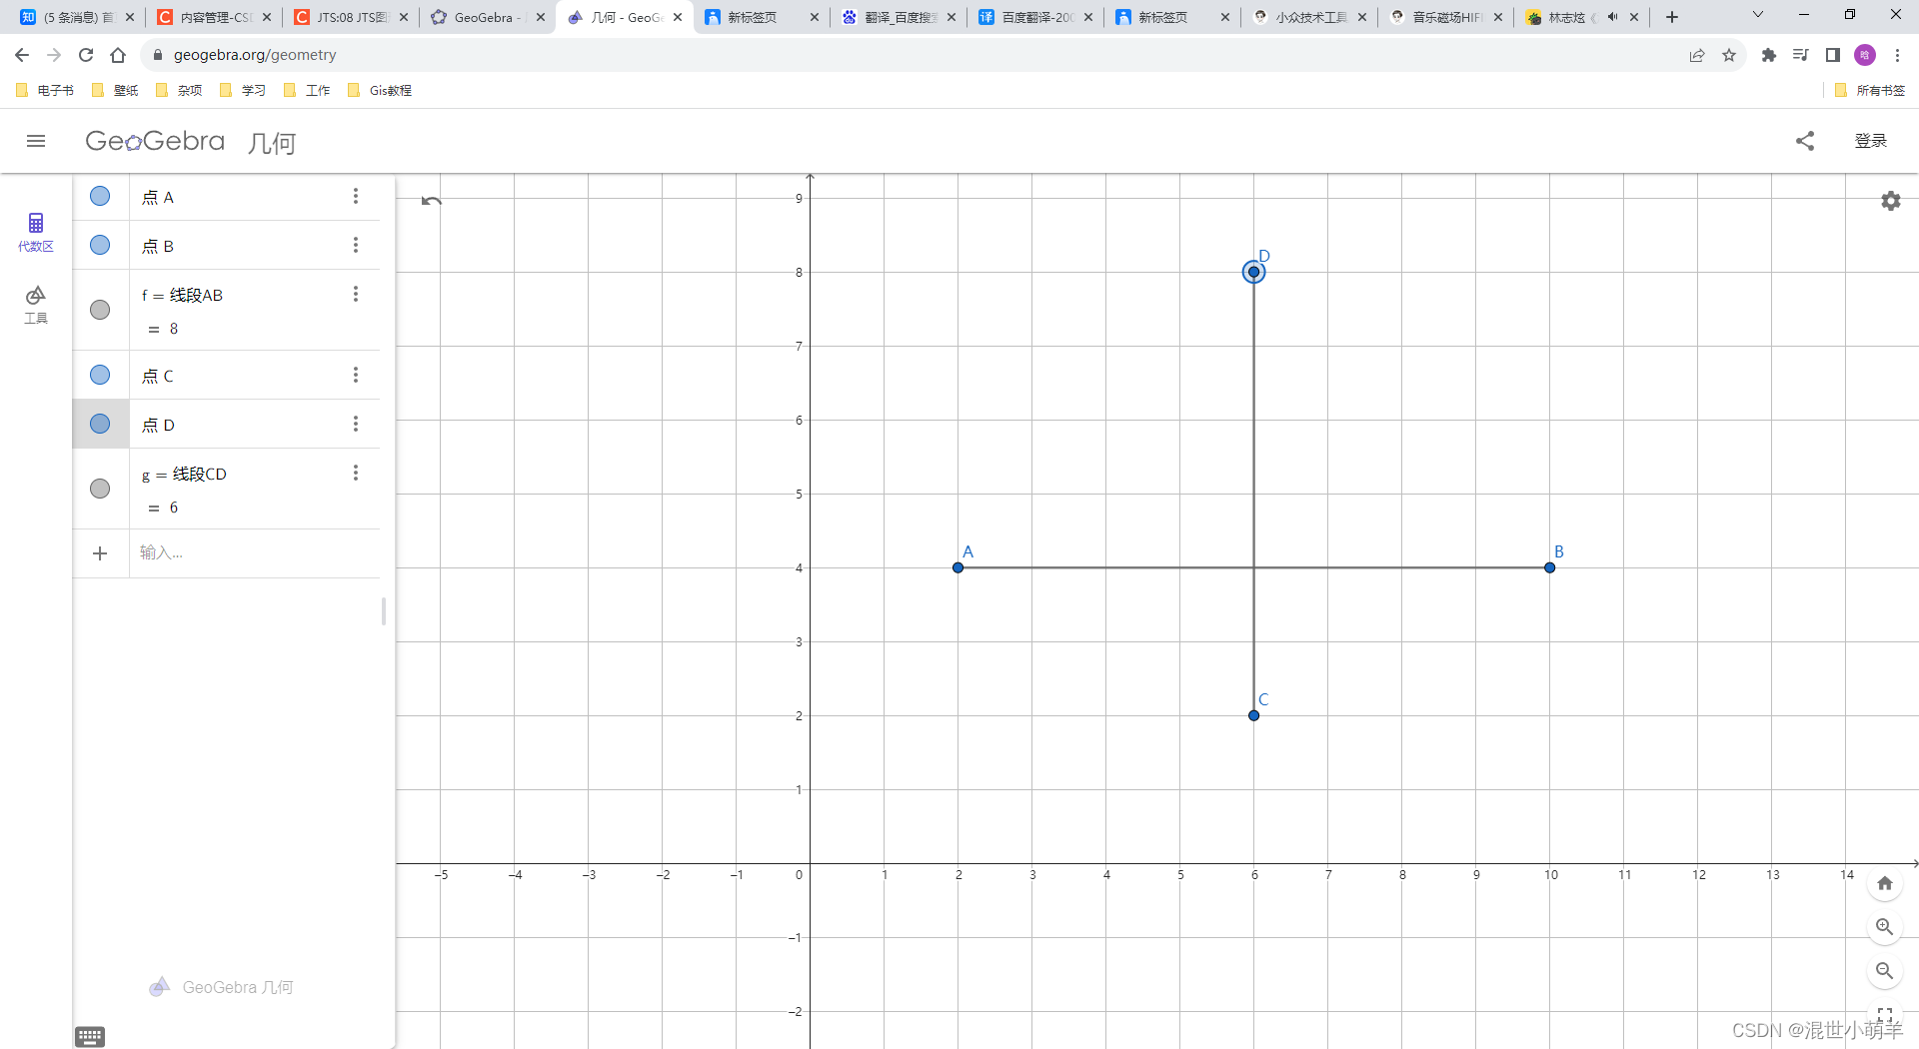
Task: Reset view with home button
Action: (x=1885, y=883)
